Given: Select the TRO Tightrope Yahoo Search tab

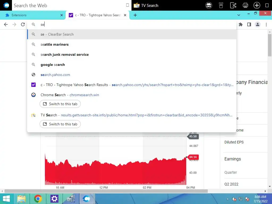Looking at the screenshot, I should point(98,15).
